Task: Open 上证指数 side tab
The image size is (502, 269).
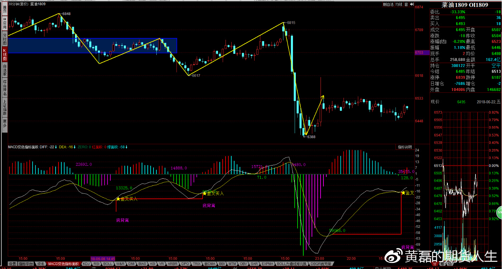Action: click(5, 107)
